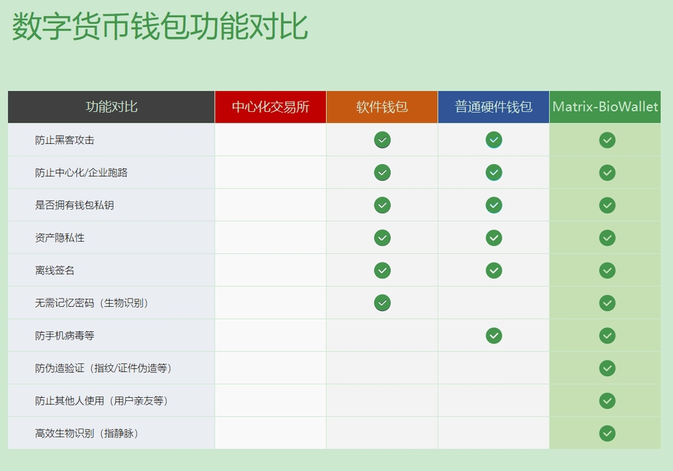Viewport: 673px width, 471px height.
Task: Click the 普通硬件钱包 checkmark for 离线签名
Action: (494, 270)
